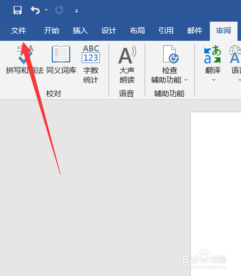241x276 pixels.
Task: Run 拼写和语法 spelling and grammar check
Action: coord(25,60)
